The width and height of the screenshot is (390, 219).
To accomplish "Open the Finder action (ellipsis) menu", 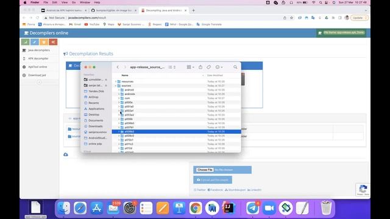I will click(x=219, y=67).
